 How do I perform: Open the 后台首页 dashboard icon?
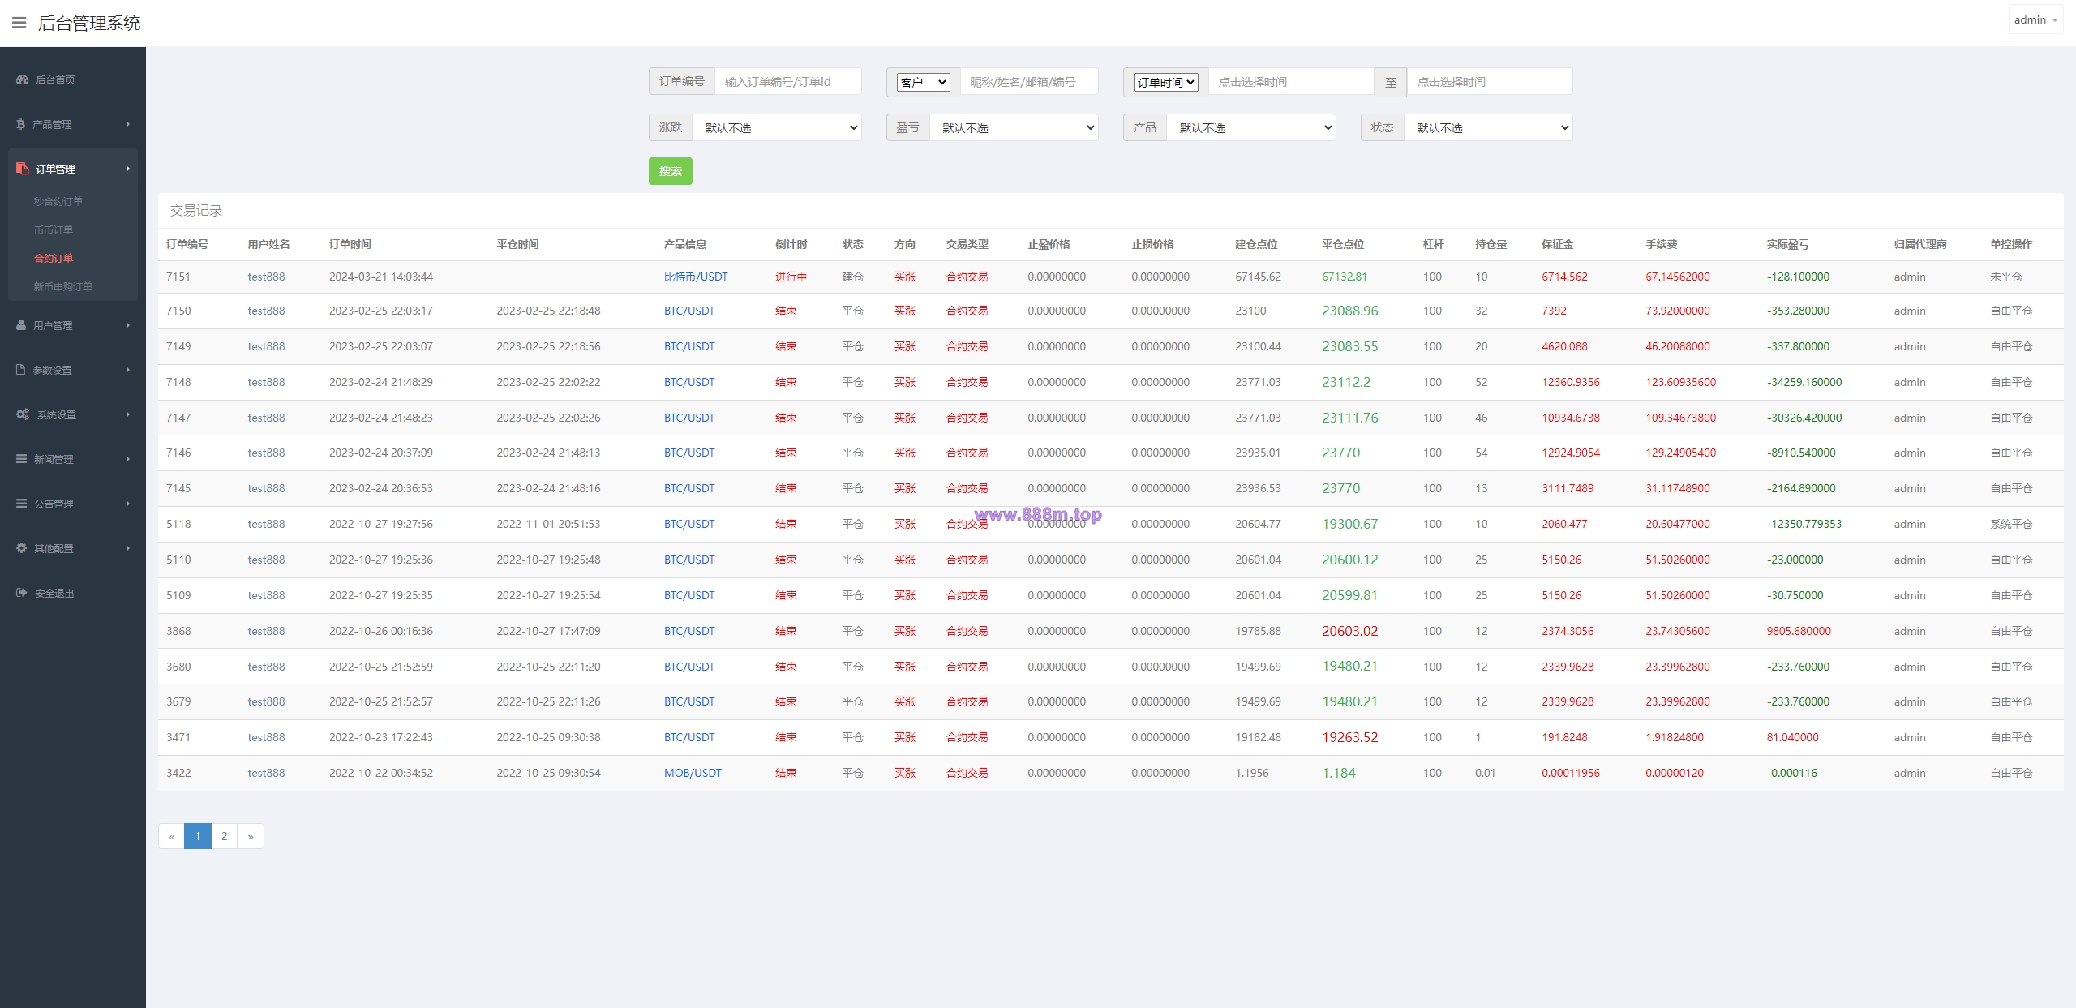(x=22, y=79)
